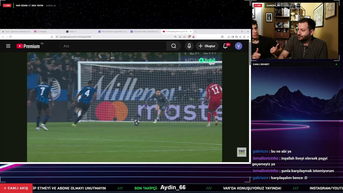This screenshot has height=193, width=343.
Task: Open page zoom magnifier in address bar
Action: [175, 37]
